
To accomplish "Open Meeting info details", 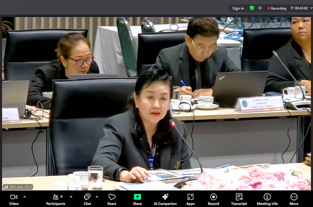I will click(x=267, y=199).
